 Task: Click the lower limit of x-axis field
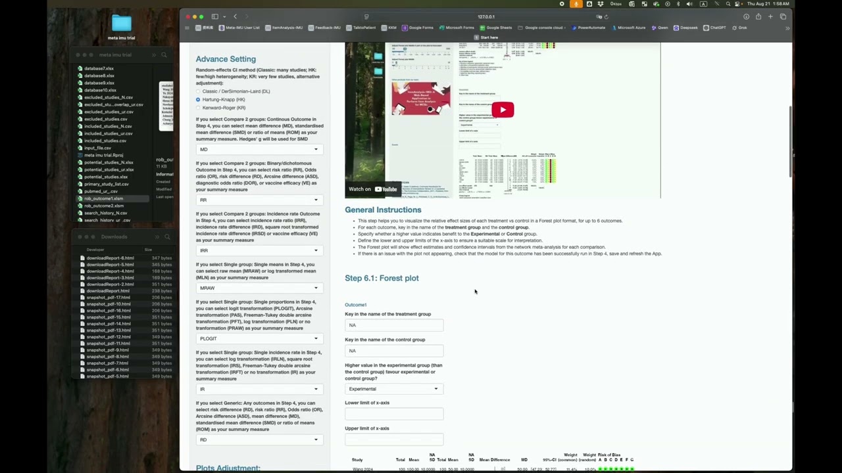(394, 414)
